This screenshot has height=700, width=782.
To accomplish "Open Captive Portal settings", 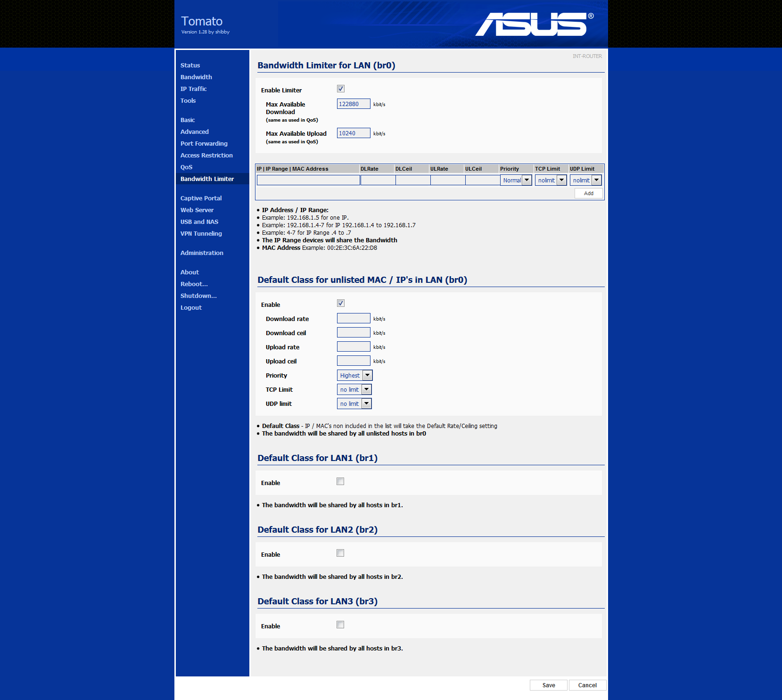I will tap(201, 198).
